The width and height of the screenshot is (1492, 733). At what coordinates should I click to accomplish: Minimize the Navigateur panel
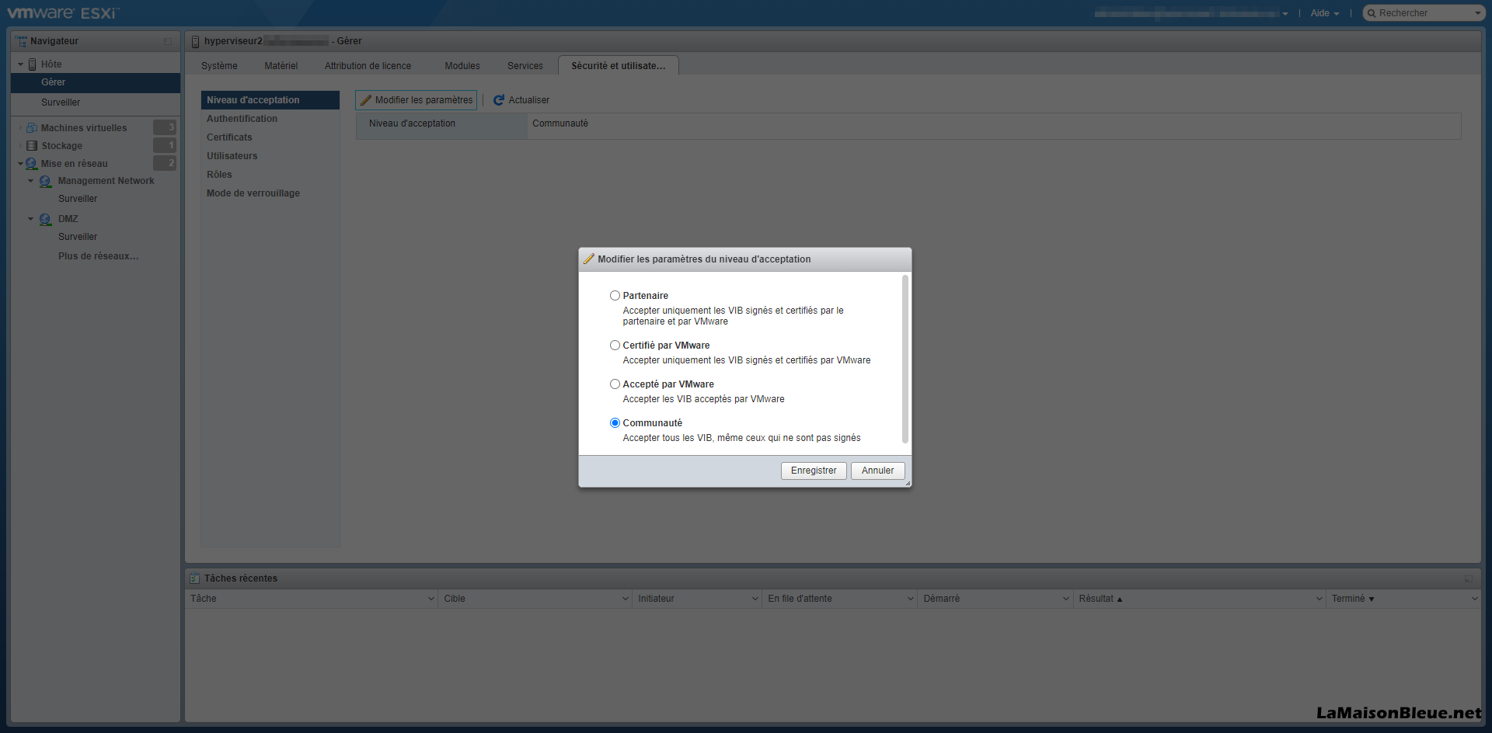[168, 41]
